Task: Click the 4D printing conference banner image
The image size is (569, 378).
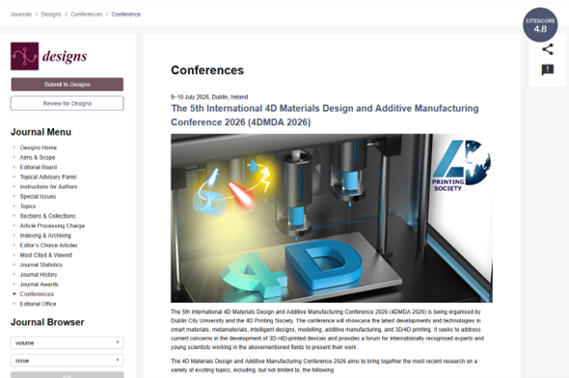Action: coord(332,218)
